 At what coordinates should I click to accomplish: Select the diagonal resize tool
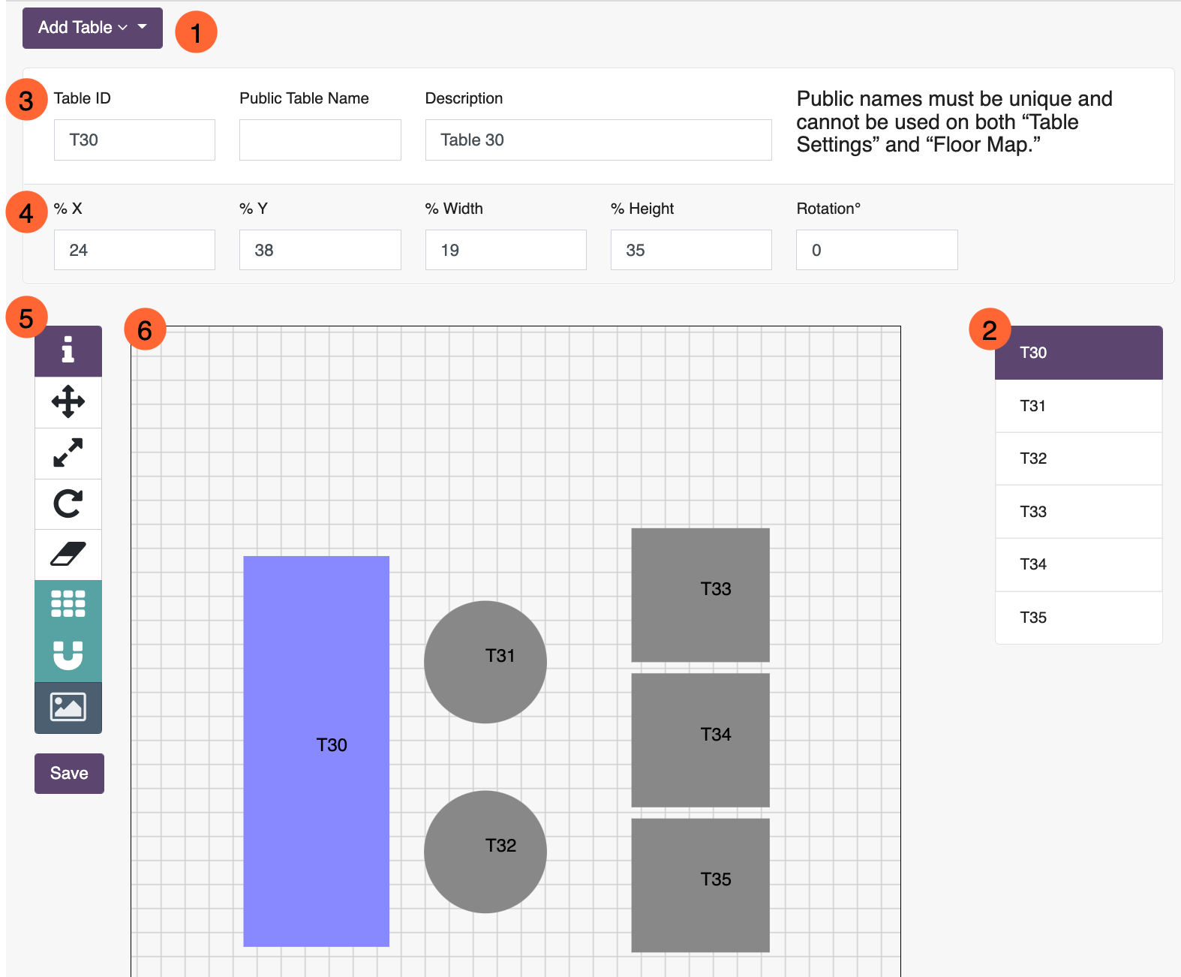click(x=68, y=452)
